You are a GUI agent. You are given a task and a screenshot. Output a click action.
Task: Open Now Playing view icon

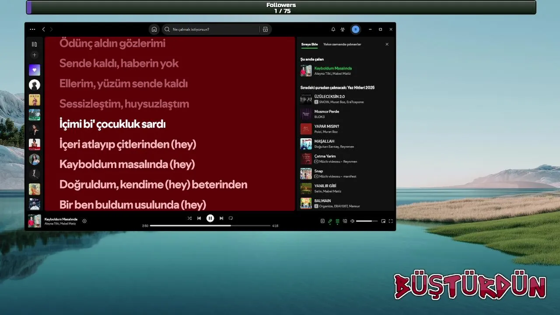point(322,221)
